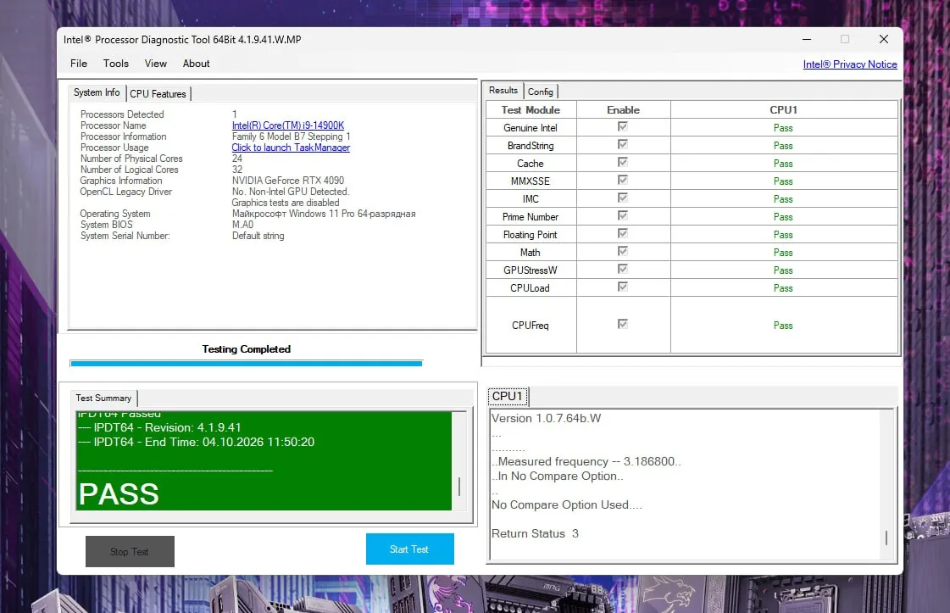Click the Start Test button
This screenshot has height=613, width=950.
click(409, 549)
